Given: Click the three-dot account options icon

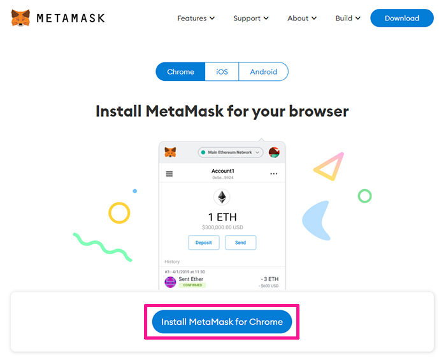Looking at the screenshot, I should pos(273,174).
